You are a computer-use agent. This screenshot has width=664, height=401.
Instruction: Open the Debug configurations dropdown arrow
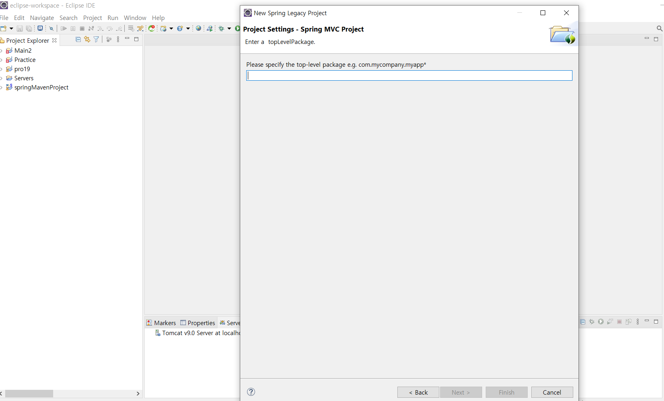click(x=229, y=28)
